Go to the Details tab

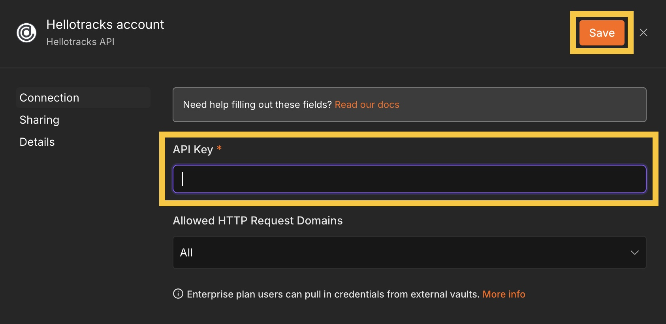point(37,142)
